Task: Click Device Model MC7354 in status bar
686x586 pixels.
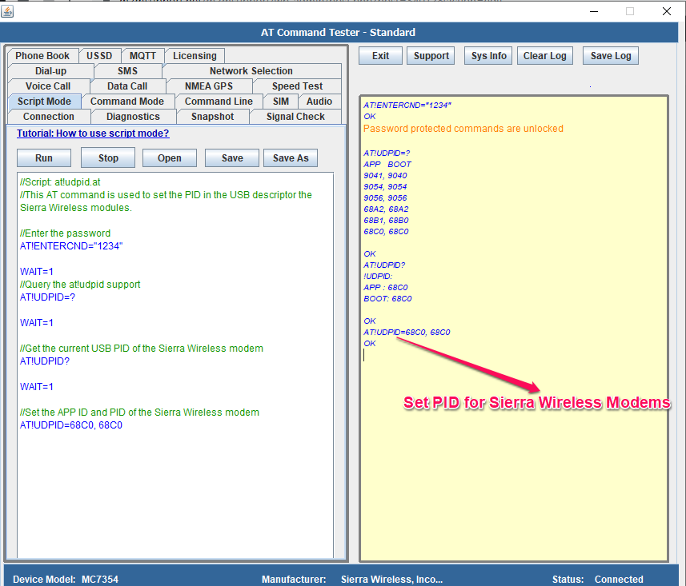Action: 66,579
